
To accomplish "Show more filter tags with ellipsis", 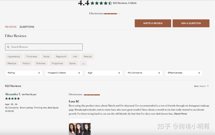I will pyautogui.click(x=83, y=63).
